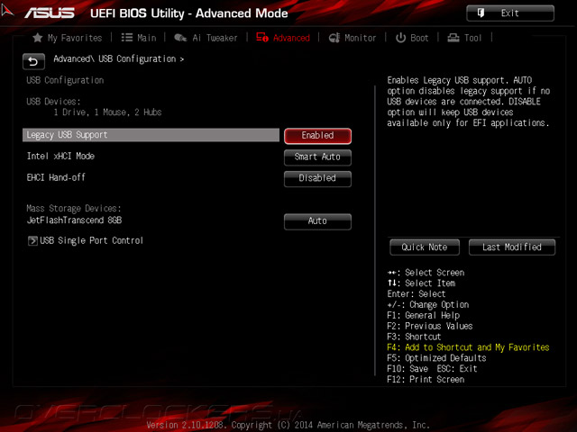Click Mass Storage Devices label
Viewport: 577px width, 432px height.
[74, 208]
